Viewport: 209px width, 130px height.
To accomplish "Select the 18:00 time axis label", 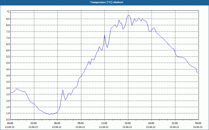I will 152,123.
